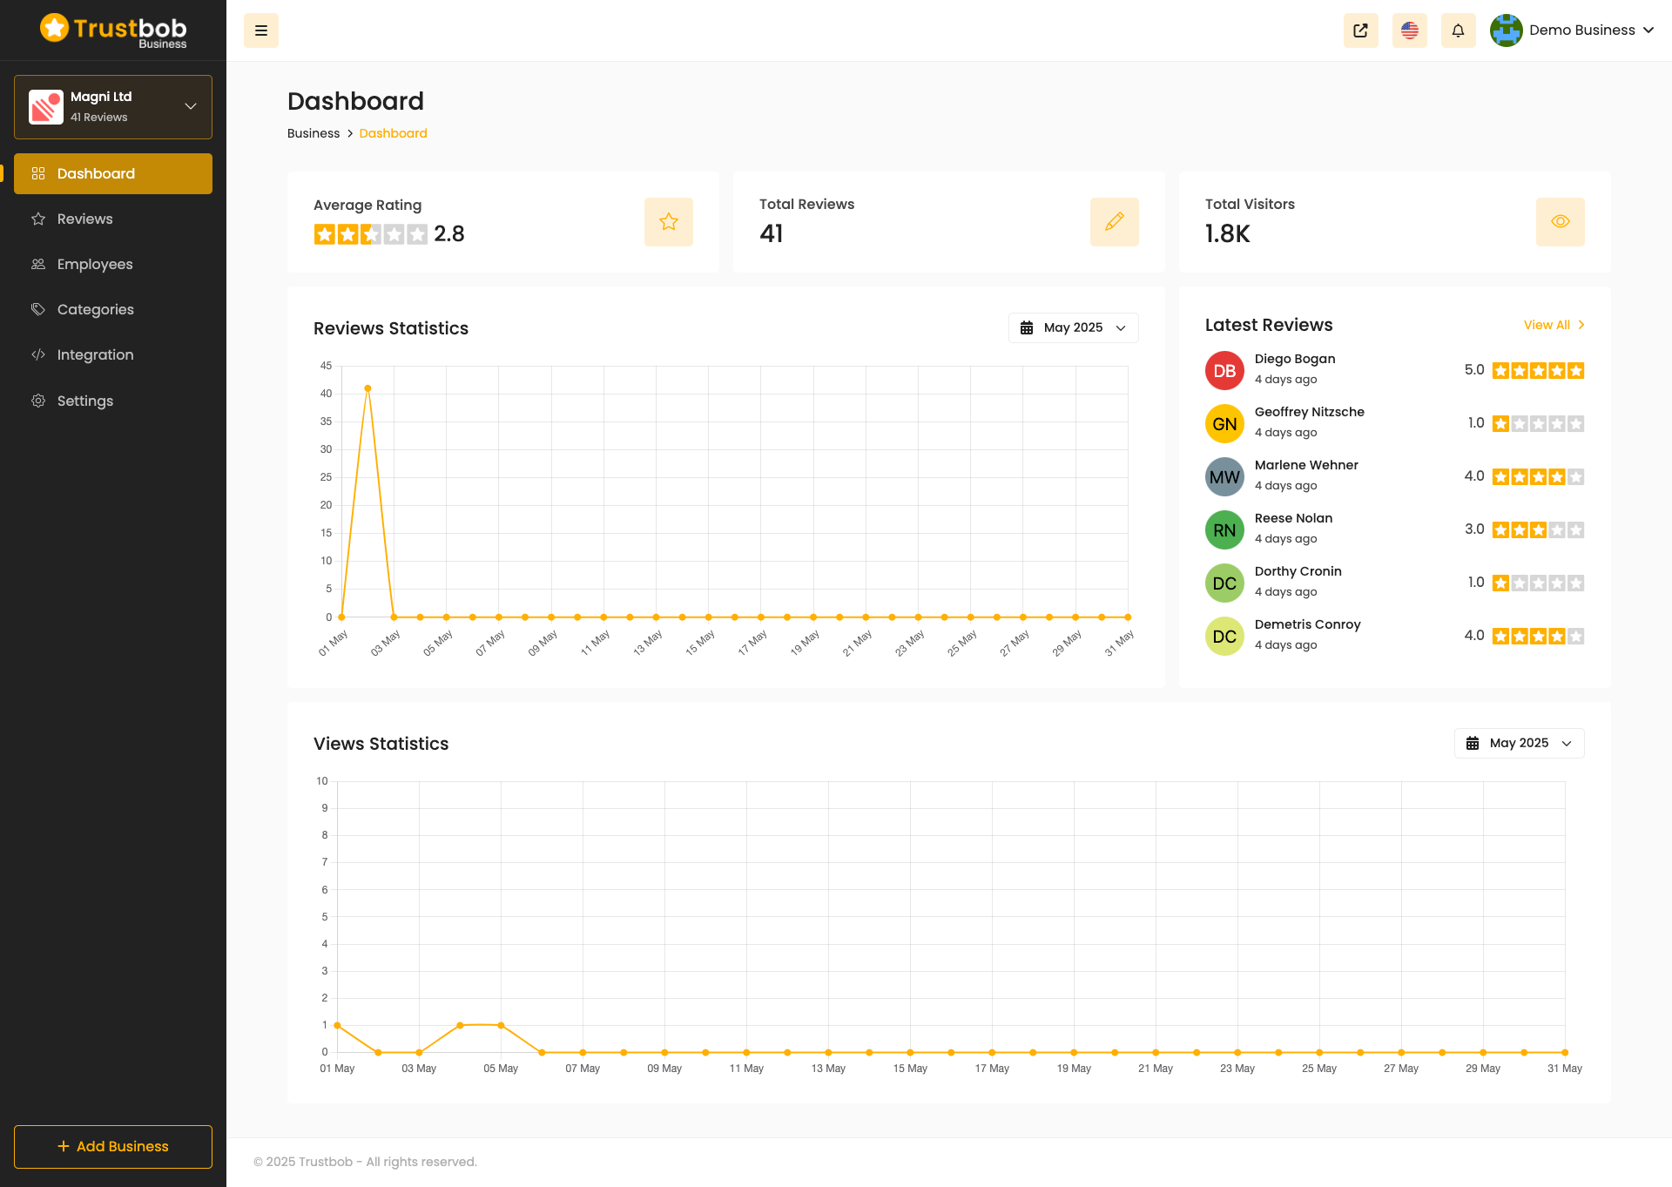Click the external link icon in top bar
The width and height of the screenshot is (1672, 1187).
[1360, 30]
